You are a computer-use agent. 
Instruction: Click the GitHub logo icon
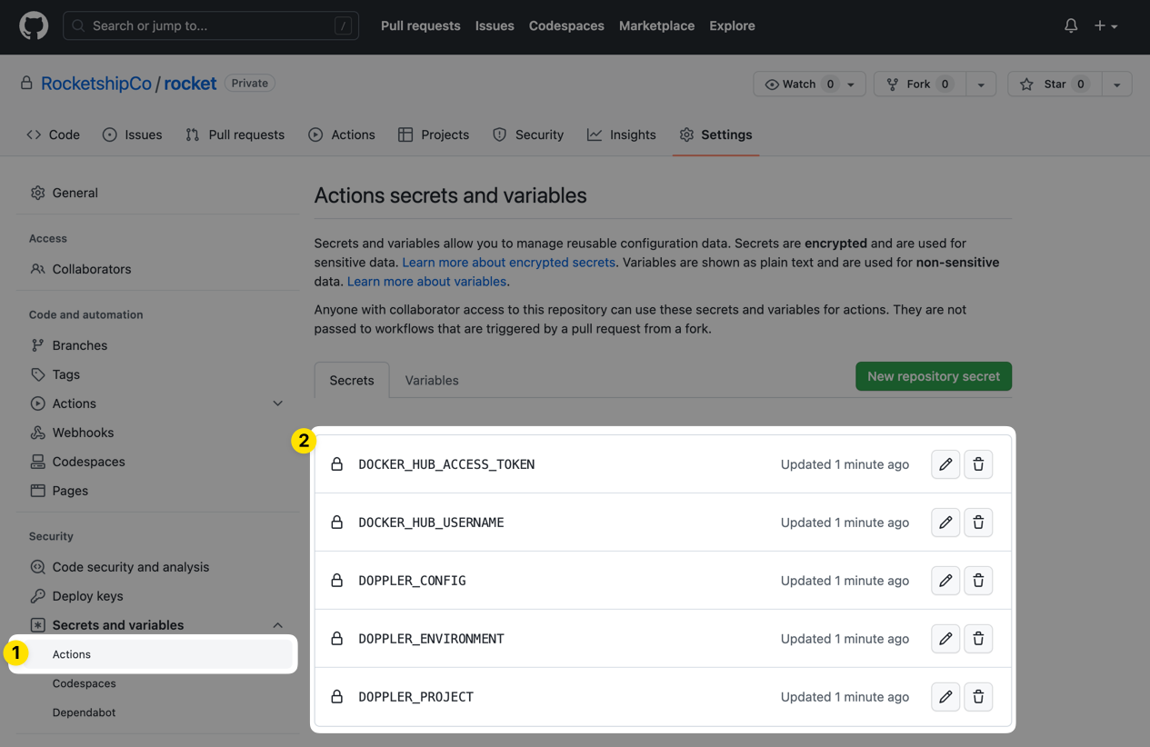(x=34, y=25)
